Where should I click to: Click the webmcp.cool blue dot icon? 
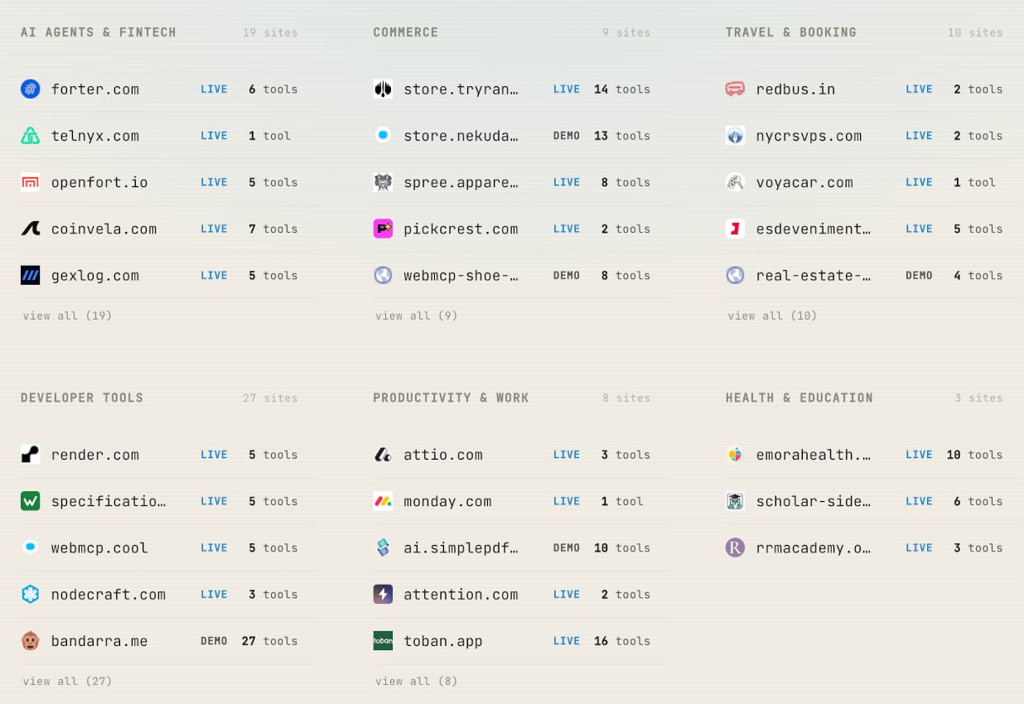tap(31, 547)
